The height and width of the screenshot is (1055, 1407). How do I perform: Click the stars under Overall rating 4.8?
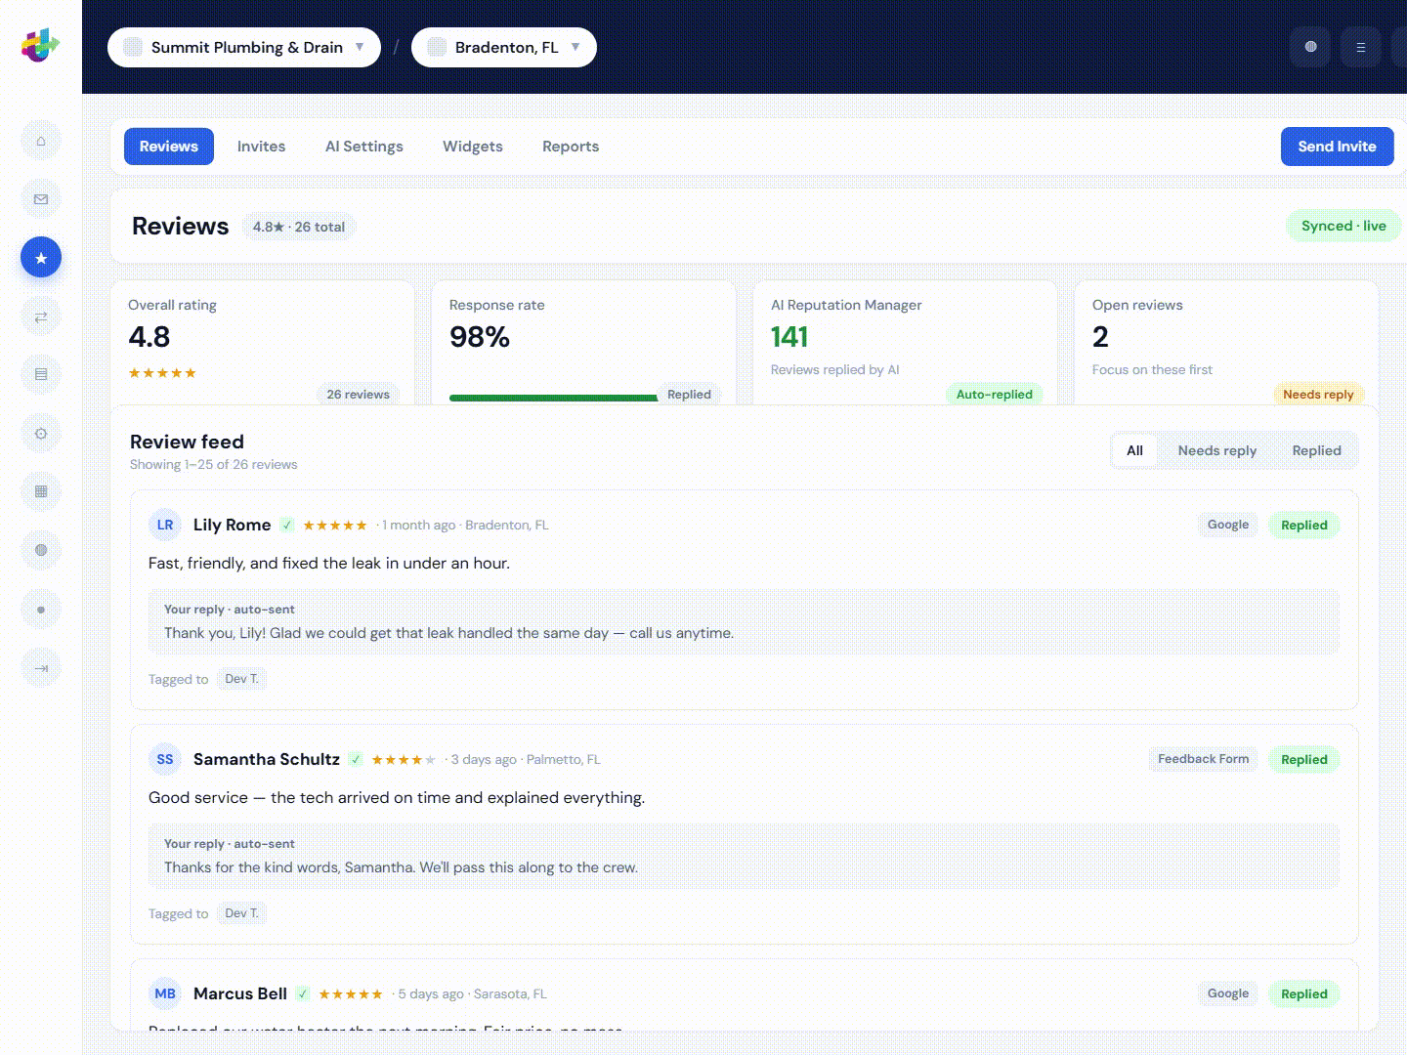pyautogui.click(x=162, y=373)
